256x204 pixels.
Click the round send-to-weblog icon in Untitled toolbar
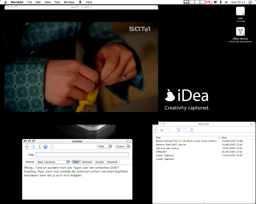[x=52, y=147]
